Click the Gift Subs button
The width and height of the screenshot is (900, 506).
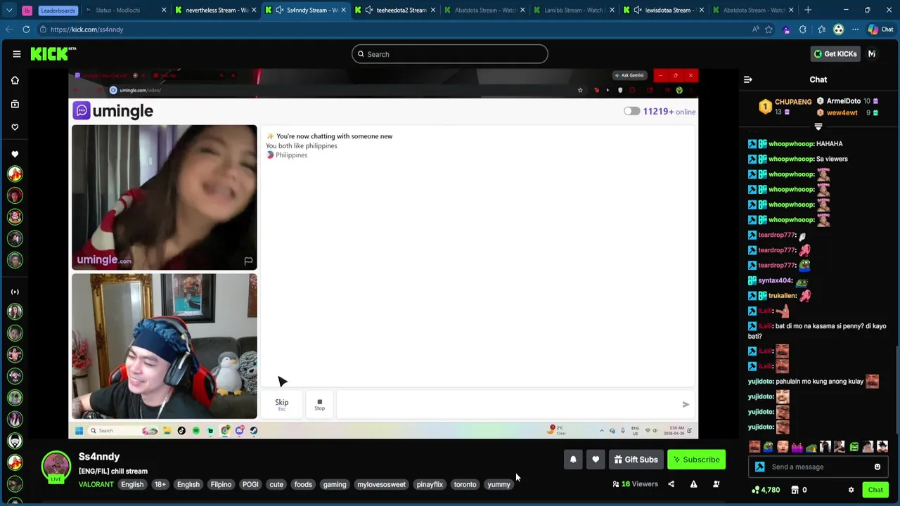(x=636, y=460)
